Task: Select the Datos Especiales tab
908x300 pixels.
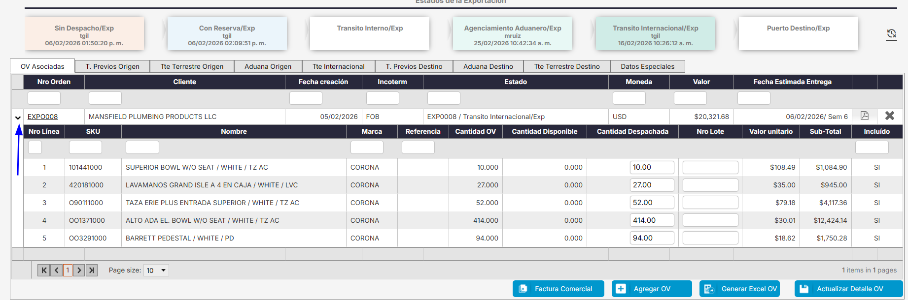Action: point(647,66)
